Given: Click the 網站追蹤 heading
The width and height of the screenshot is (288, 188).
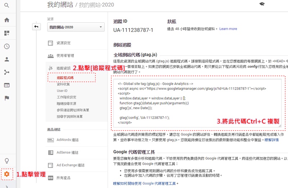Looking at the screenshot, I should [x=122, y=45].
